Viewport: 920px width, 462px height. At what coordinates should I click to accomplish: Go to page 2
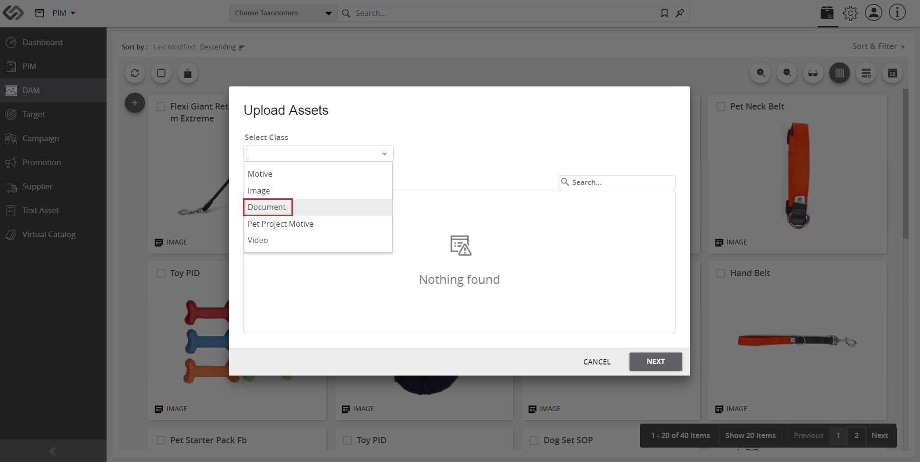857,436
